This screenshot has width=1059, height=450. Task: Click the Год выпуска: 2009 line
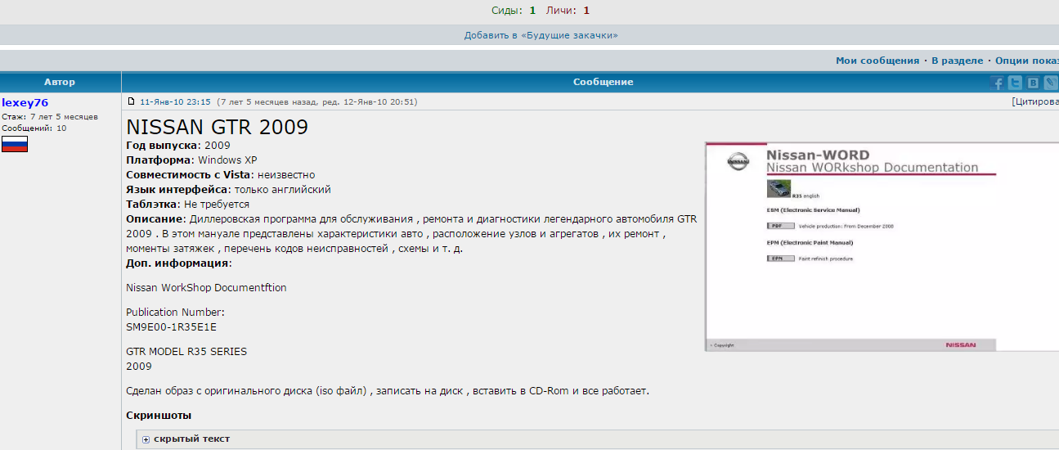(x=178, y=145)
